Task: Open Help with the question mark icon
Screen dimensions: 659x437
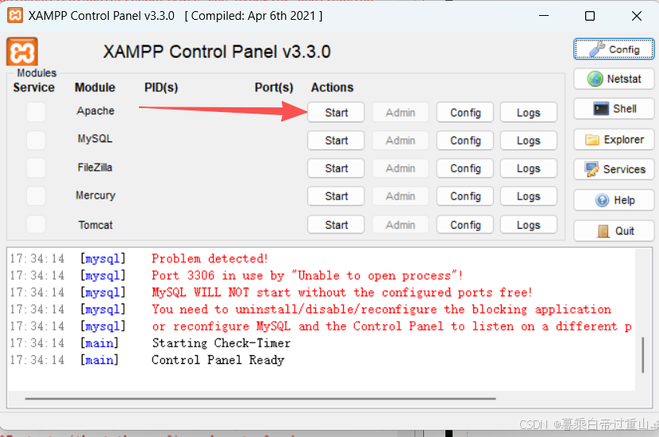Action: pos(614,200)
